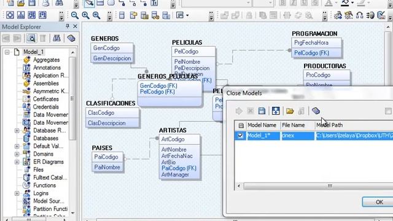Select Databases in Model Explorer
393x221 pixels.
[x=45, y=138]
